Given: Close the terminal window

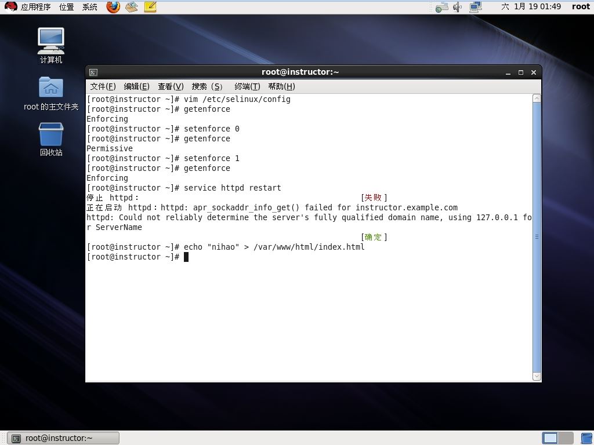Looking at the screenshot, I should pyautogui.click(x=534, y=72).
